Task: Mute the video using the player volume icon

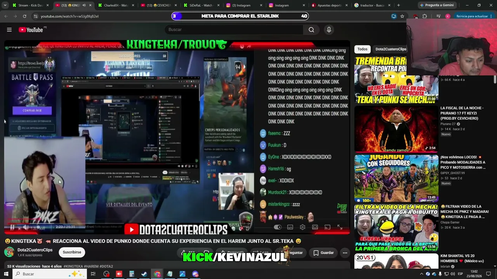Action: 26,227
